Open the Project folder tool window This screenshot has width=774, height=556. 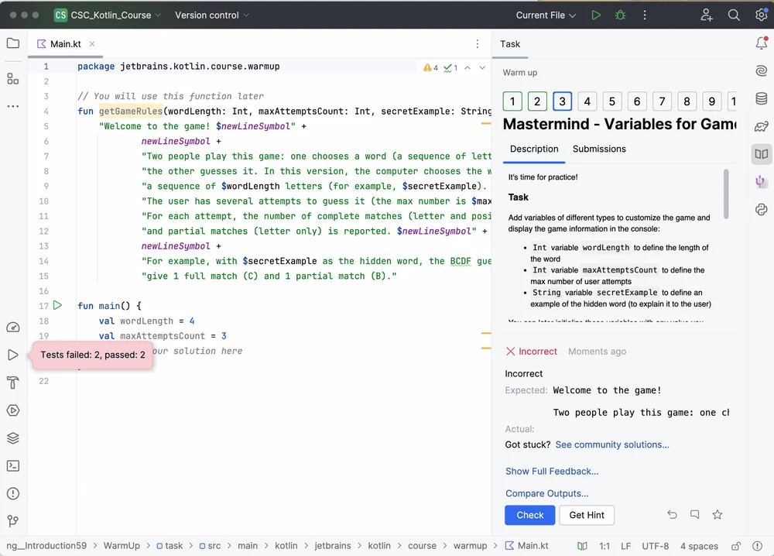(13, 43)
